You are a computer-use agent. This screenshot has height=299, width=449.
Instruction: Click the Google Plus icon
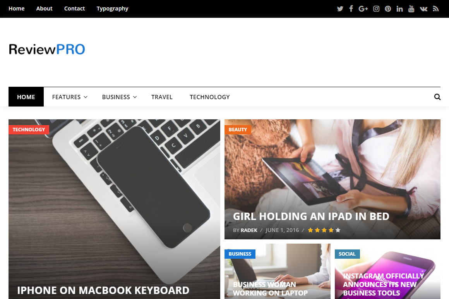click(363, 9)
